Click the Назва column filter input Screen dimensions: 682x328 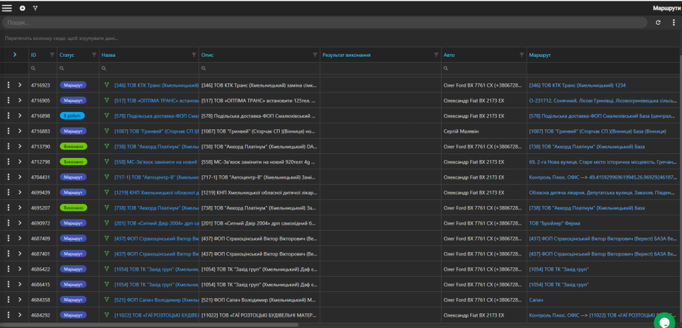pyautogui.click(x=149, y=69)
